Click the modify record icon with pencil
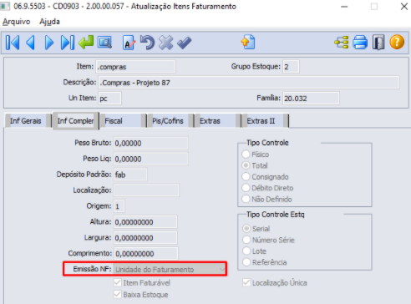The height and width of the screenshot is (304, 411). pos(129,43)
